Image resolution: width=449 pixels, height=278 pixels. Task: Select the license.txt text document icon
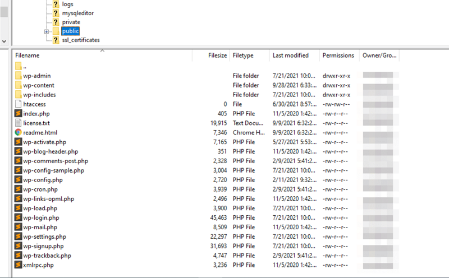tap(19, 123)
